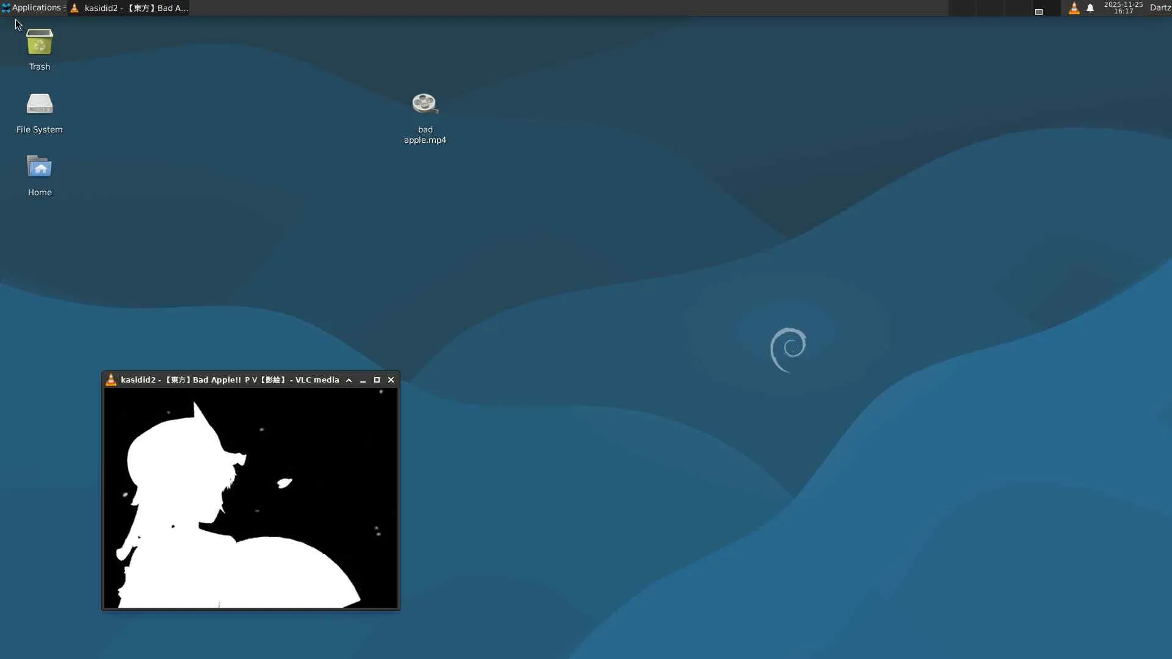Click the Bad Apple video playback area
The image size is (1172, 659).
[x=251, y=498]
